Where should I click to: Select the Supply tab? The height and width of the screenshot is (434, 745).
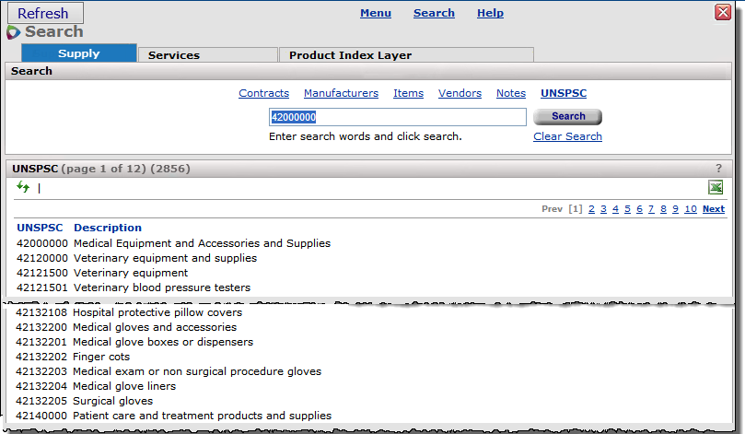point(79,54)
